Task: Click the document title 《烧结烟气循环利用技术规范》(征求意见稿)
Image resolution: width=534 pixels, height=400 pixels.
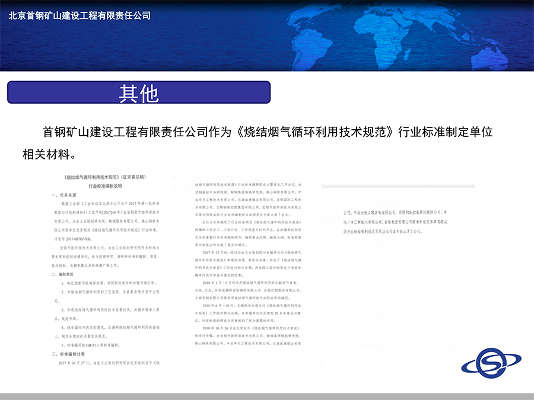Action: tap(105, 177)
